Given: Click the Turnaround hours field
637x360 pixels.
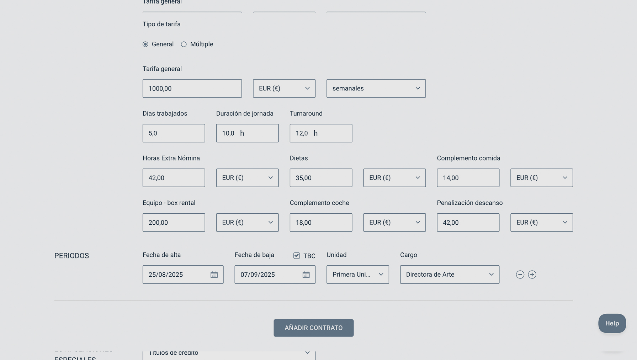Looking at the screenshot, I should 320,133.
